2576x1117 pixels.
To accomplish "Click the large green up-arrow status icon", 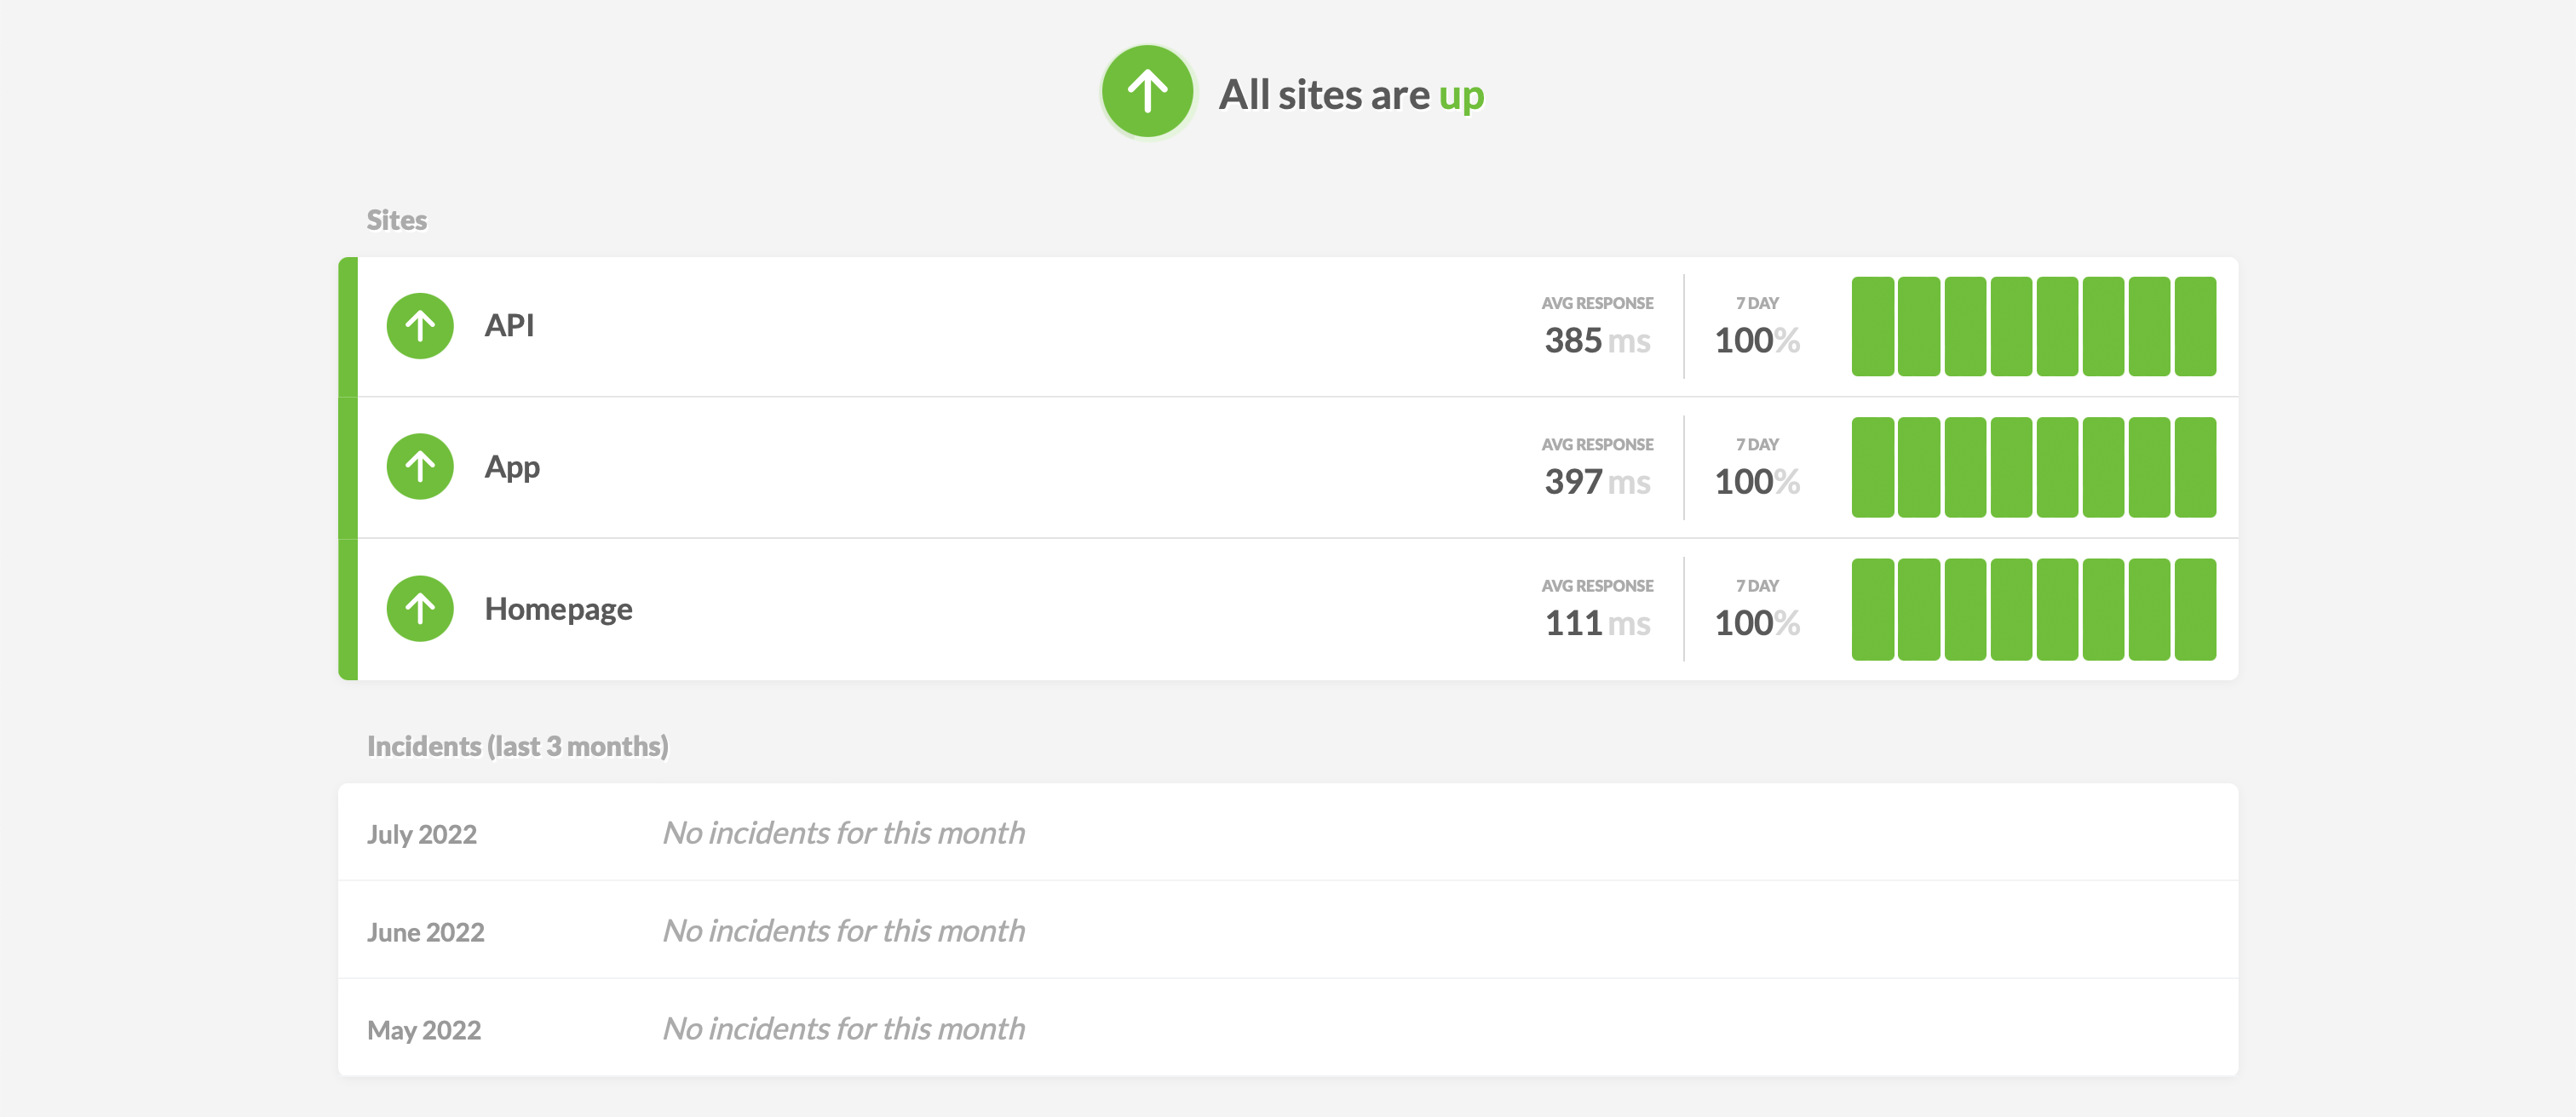I will pos(1147,91).
